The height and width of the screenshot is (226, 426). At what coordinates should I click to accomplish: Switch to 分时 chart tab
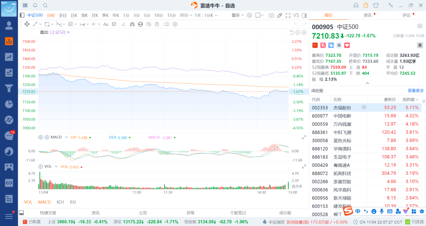[50, 15]
